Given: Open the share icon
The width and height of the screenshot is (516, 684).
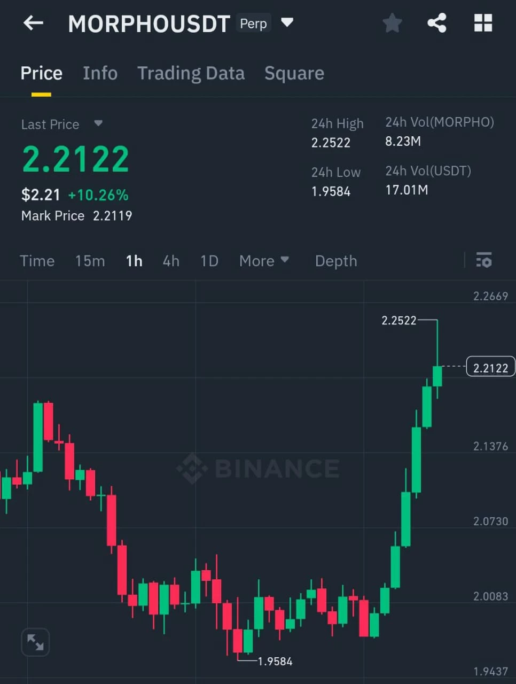Looking at the screenshot, I should point(437,23).
